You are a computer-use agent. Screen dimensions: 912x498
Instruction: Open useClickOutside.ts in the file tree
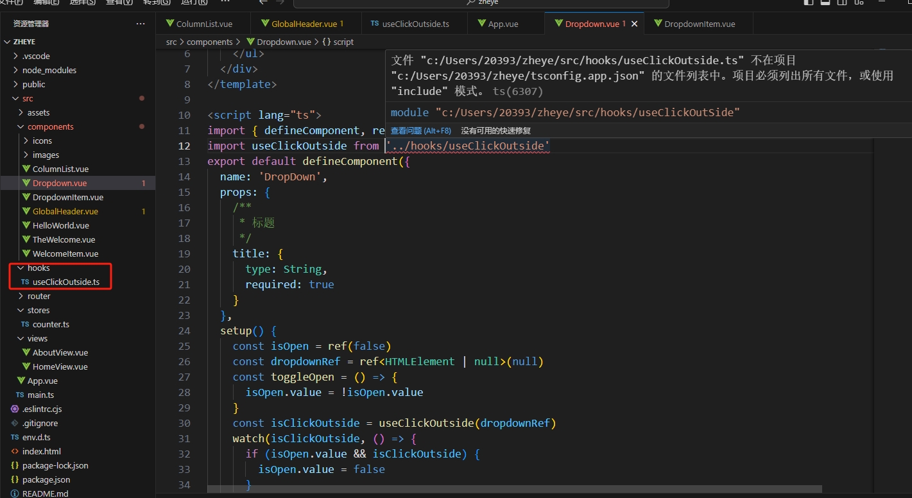point(66,282)
